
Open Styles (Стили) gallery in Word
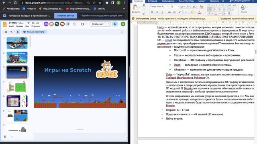tap(244, 9)
